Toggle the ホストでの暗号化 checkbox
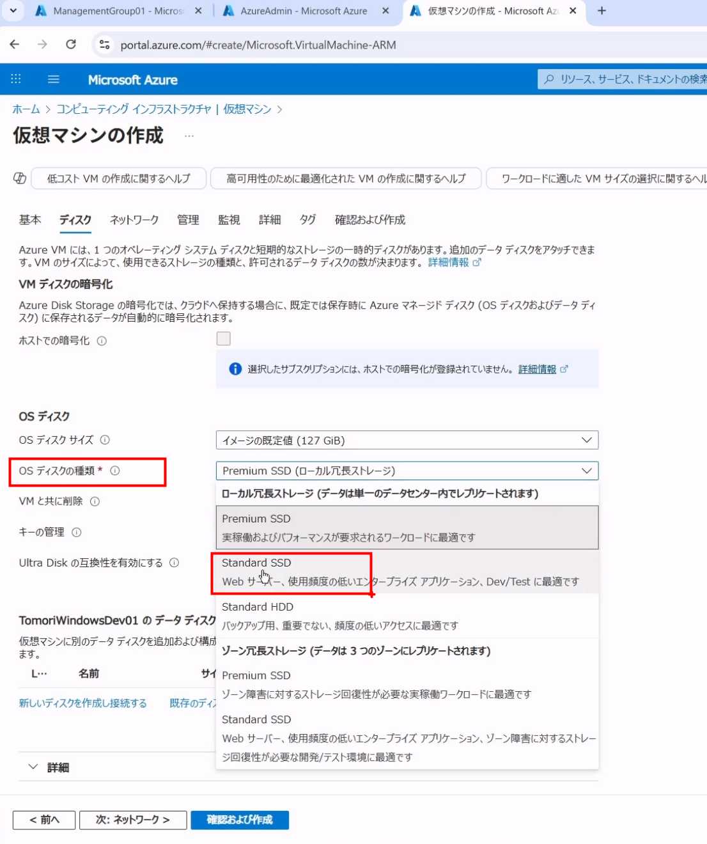The image size is (707, 844). [224, 339]
